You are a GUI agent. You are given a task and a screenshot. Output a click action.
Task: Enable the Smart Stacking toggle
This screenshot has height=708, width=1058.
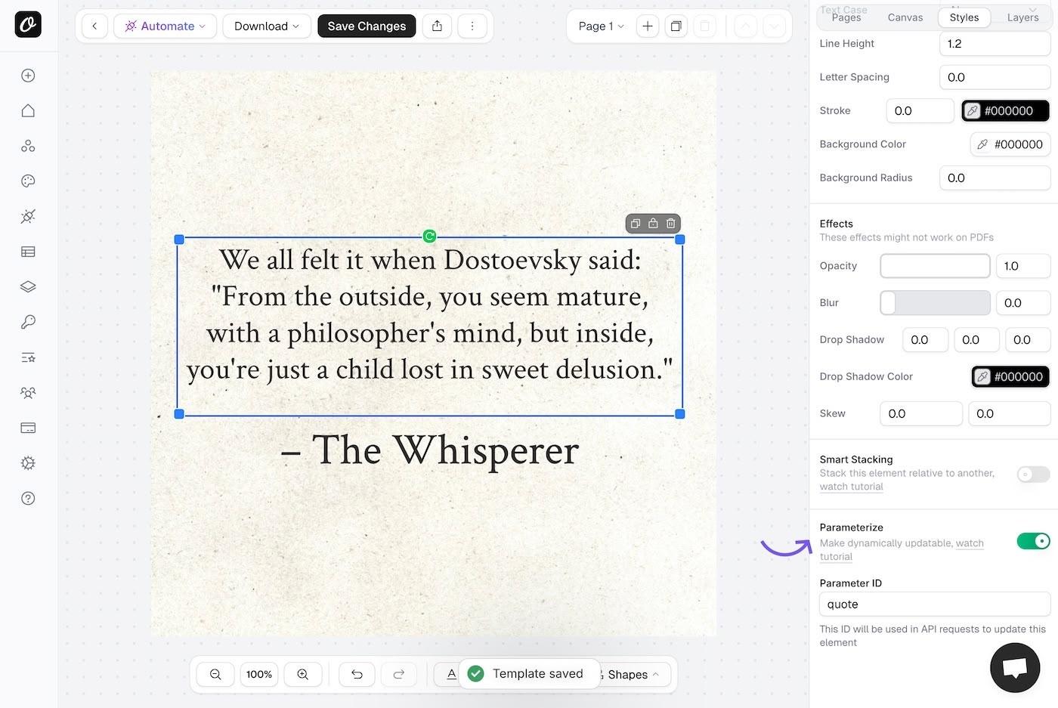click(1033, 475)
